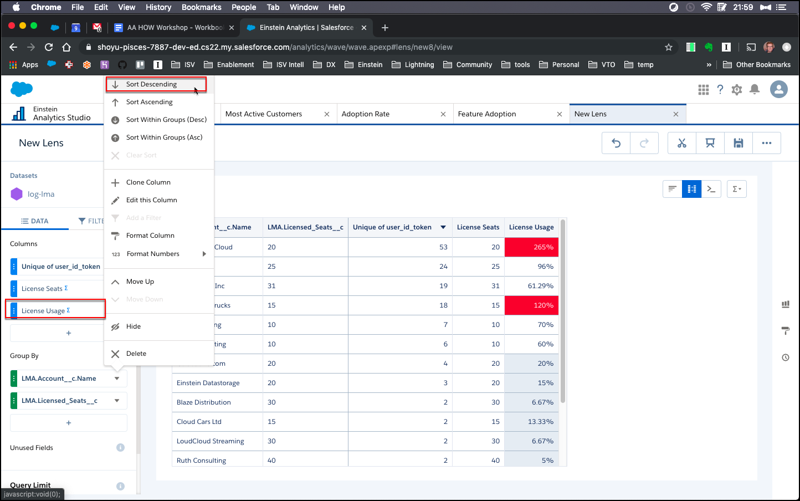
Task: Select Edit this Column
Action: [x=159, y=200]
